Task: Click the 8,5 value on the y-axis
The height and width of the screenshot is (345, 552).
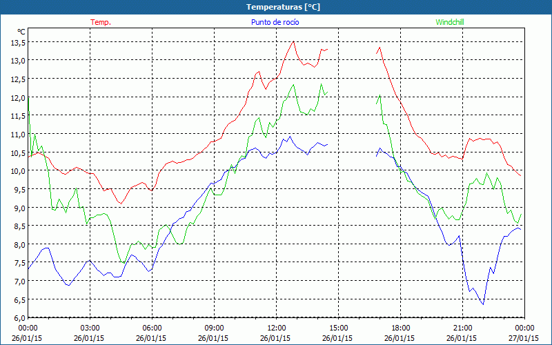Action: [20, 226]
